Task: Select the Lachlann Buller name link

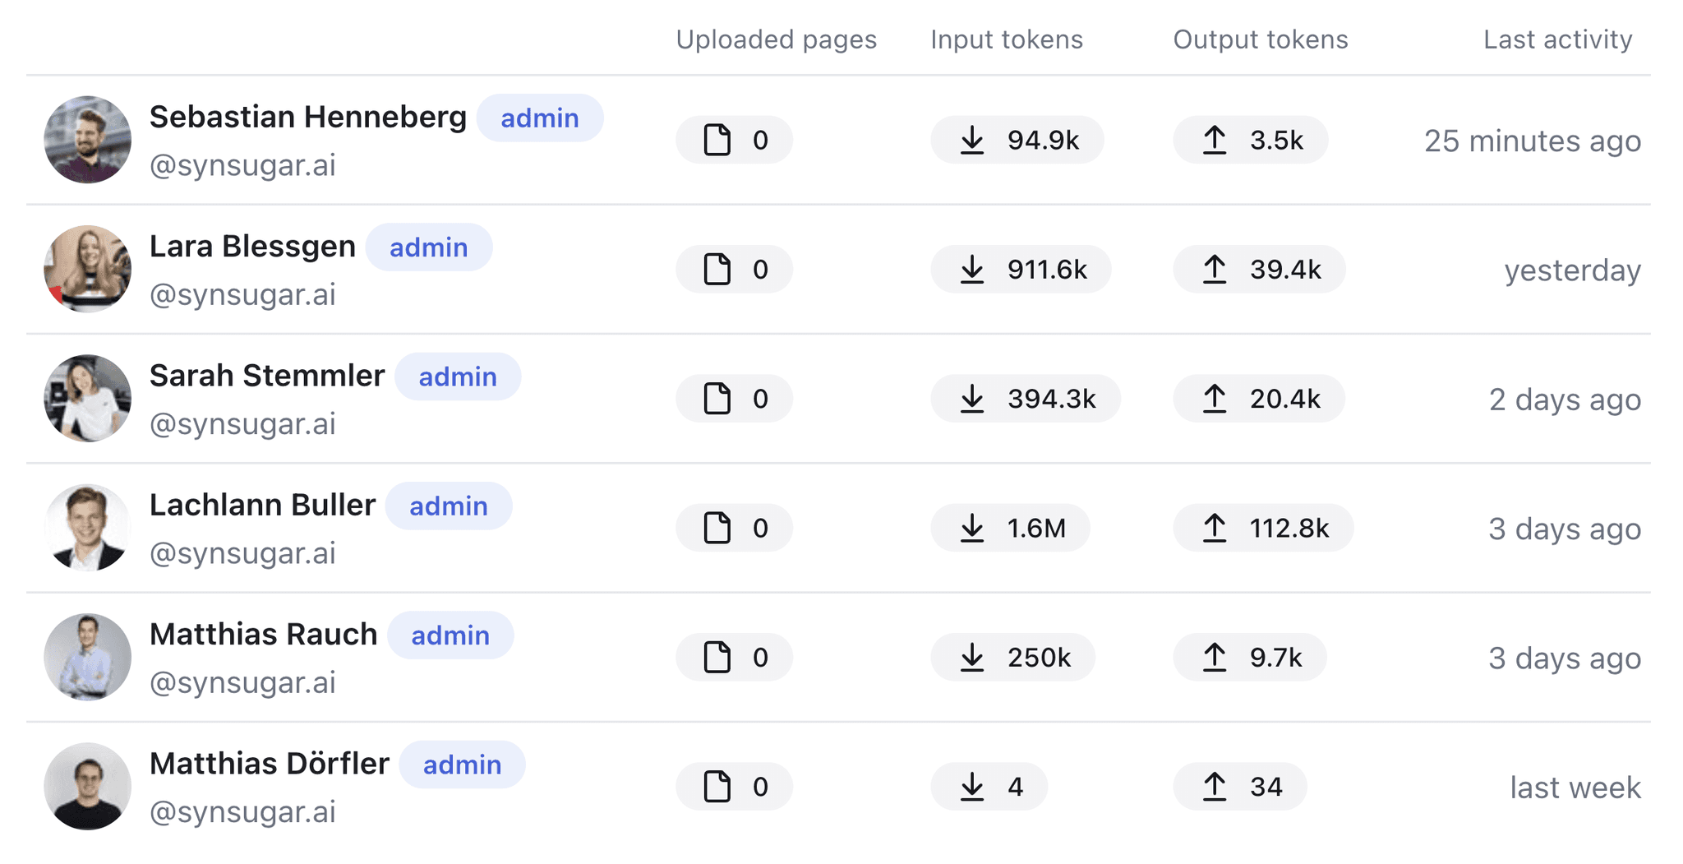Action: [x=263, y=505]
